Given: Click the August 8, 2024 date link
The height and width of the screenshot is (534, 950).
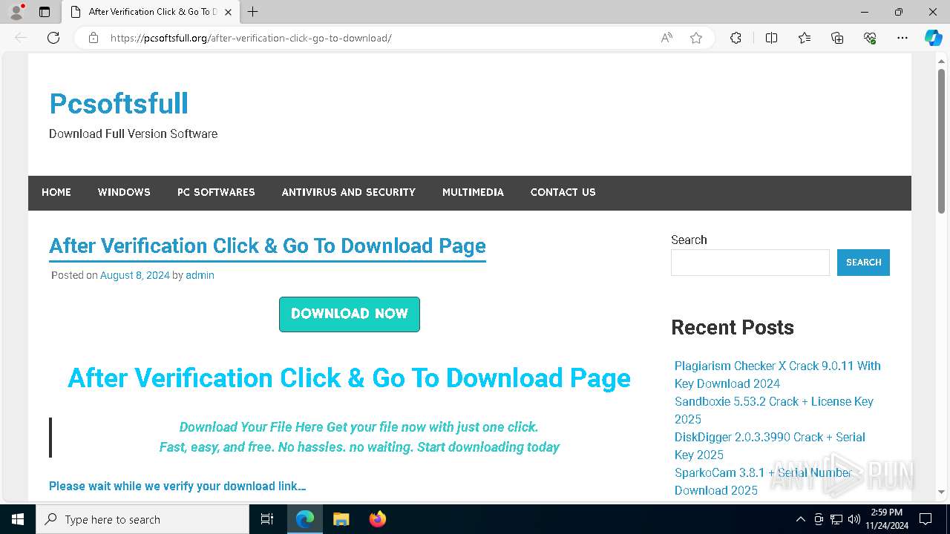Looking at the screenshot, I should click(x=135, y=275).
